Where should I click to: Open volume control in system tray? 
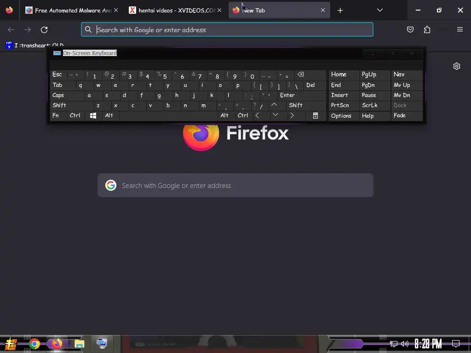[x=405, y=344]
